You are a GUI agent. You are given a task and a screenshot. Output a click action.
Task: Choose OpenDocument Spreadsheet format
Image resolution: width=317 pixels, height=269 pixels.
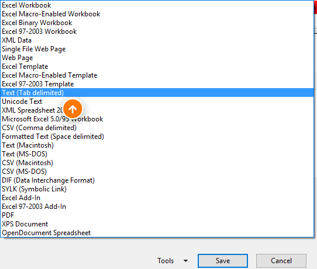tap(157, 233)
